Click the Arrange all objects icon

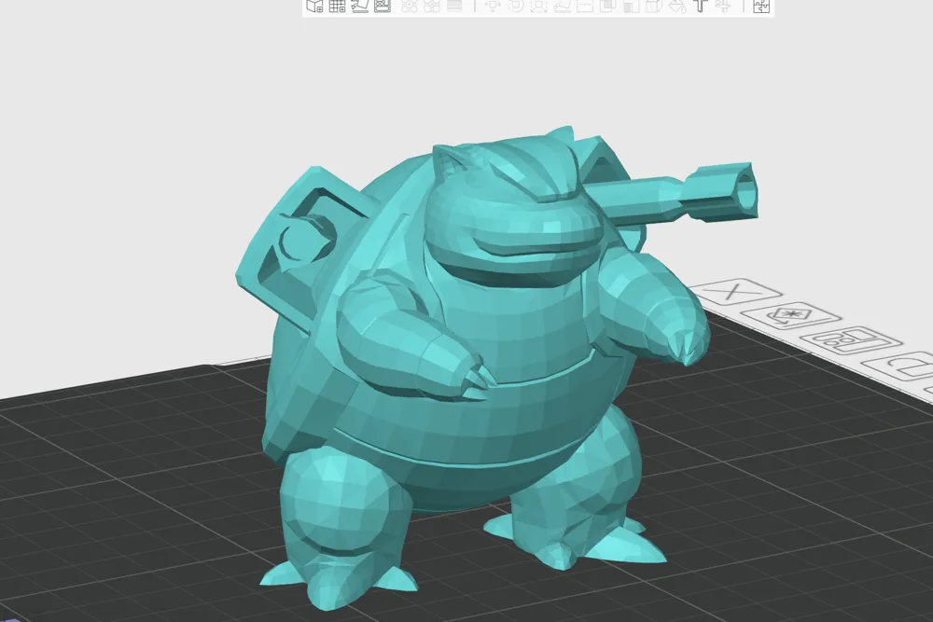(x=382, y=6)
